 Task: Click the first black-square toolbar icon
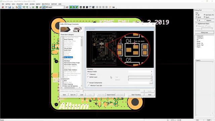tap(81, 7)
